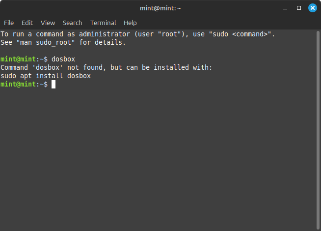Click the vertical scrollbar of the terminal

tap(318, 128)
